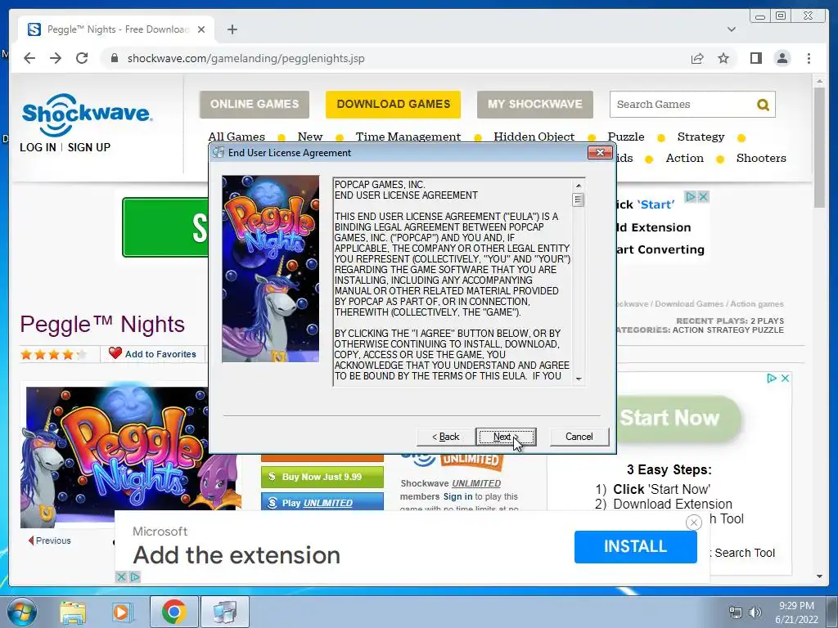The width and height of the screenshot is (838, 628).
Task: Click the star rating for Peggle Nights
Action: click(x=53, y=355)
